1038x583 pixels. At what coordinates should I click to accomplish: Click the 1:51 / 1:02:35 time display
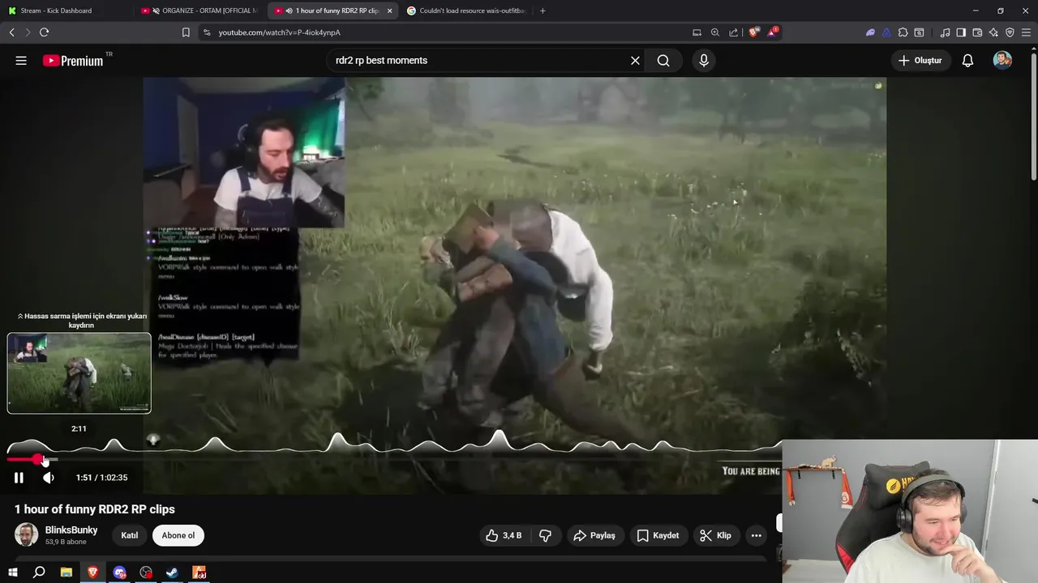(101, 478)
